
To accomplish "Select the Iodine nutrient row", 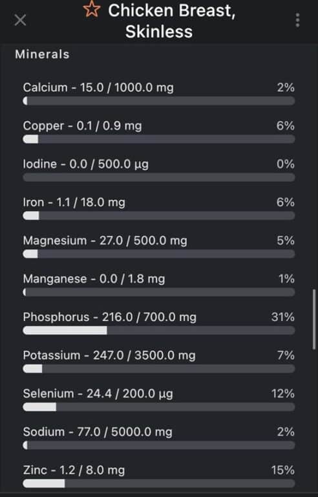I will click(x=159, y=170).
